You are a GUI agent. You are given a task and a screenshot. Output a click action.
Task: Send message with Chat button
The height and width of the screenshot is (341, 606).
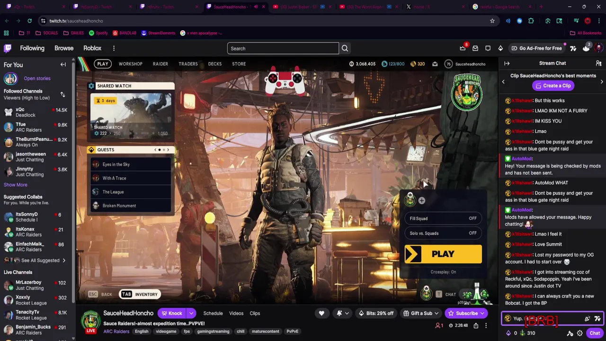(x=595, y=333)
